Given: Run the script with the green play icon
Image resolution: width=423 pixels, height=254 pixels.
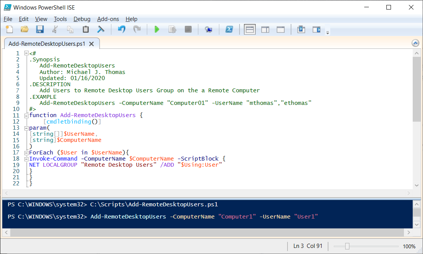Looking at the screenshot, I should tap(157, 29).
